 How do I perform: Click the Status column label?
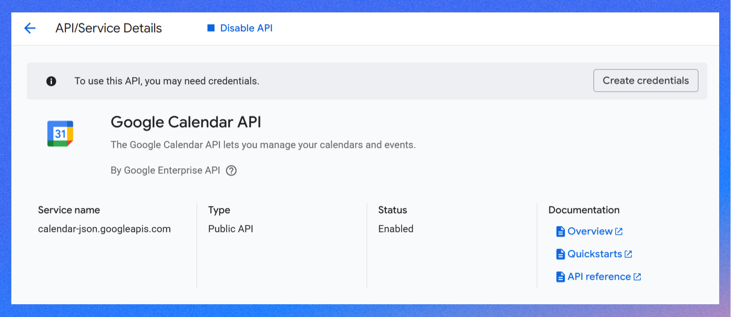click(393, 210)
